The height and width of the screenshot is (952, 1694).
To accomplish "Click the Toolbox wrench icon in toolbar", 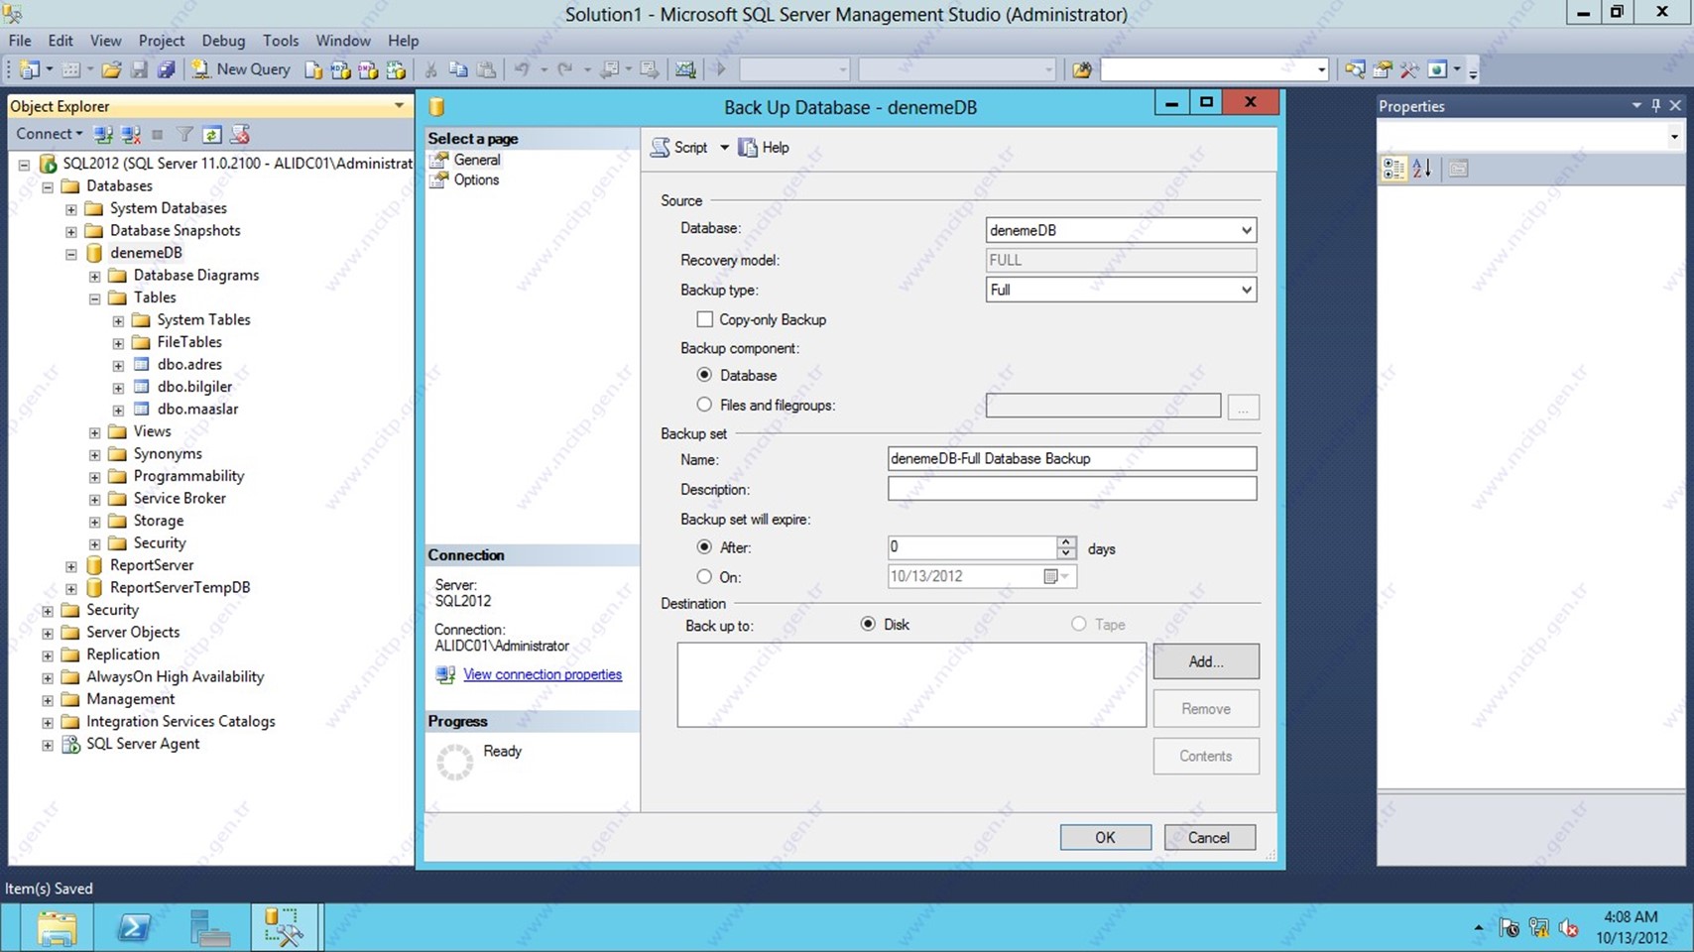I will pyautogui.click(x=1409, y=69).
